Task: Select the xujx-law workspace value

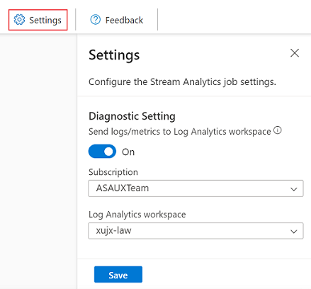Action: [x=113, y=230]
